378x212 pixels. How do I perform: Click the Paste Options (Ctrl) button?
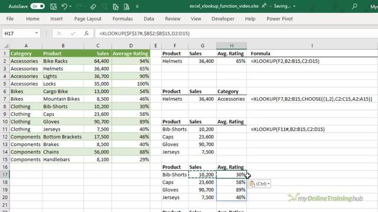point(259,184)
